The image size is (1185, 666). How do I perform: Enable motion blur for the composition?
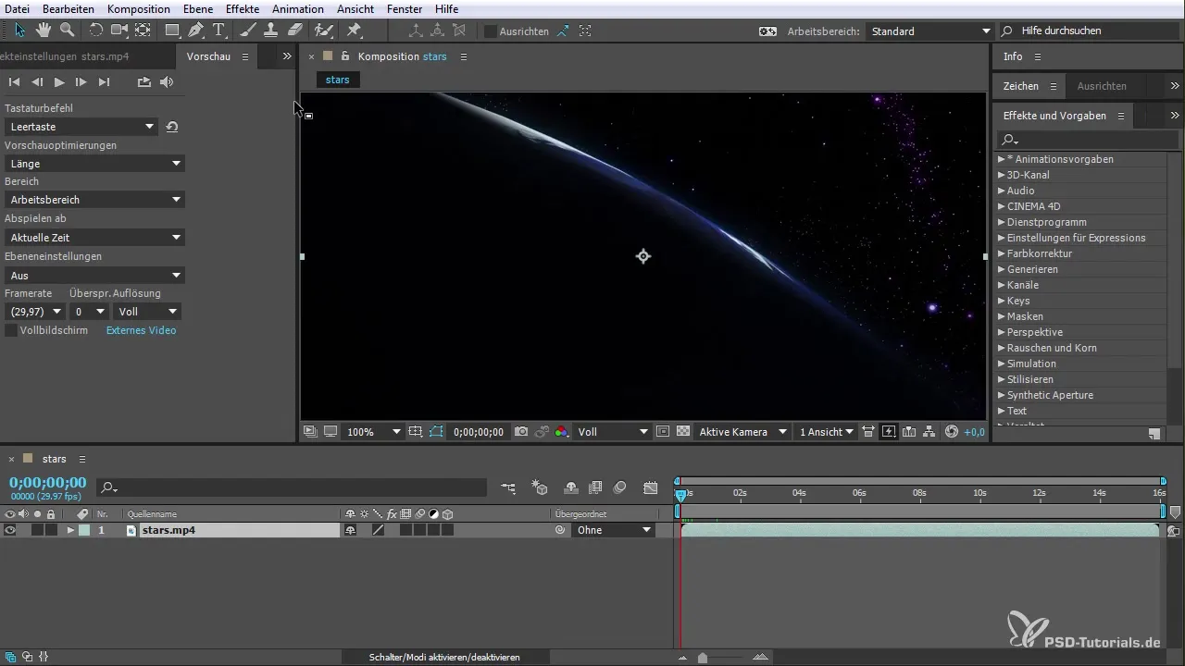[620, 487]
